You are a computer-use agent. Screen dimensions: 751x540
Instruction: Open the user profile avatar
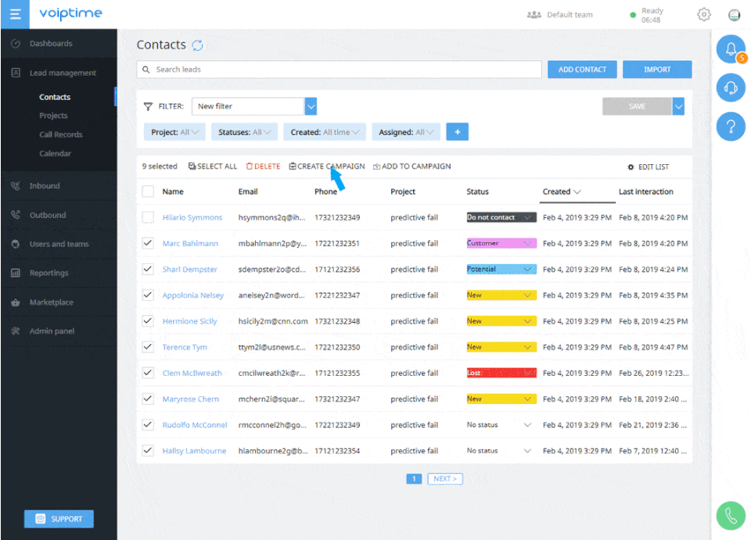(x=734, y=15)
